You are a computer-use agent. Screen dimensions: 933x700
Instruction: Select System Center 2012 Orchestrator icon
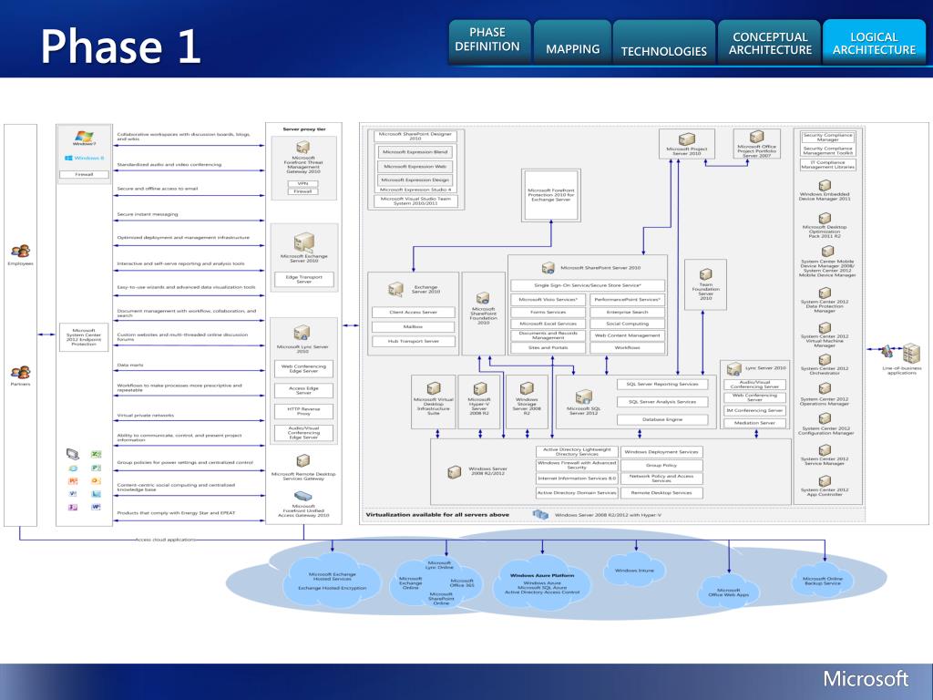(825, 359)
